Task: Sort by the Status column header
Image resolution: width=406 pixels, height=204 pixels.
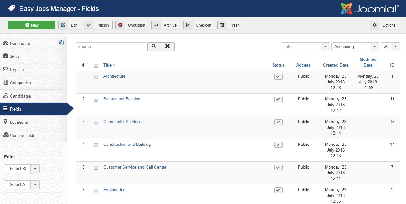Action: point(278,65)
